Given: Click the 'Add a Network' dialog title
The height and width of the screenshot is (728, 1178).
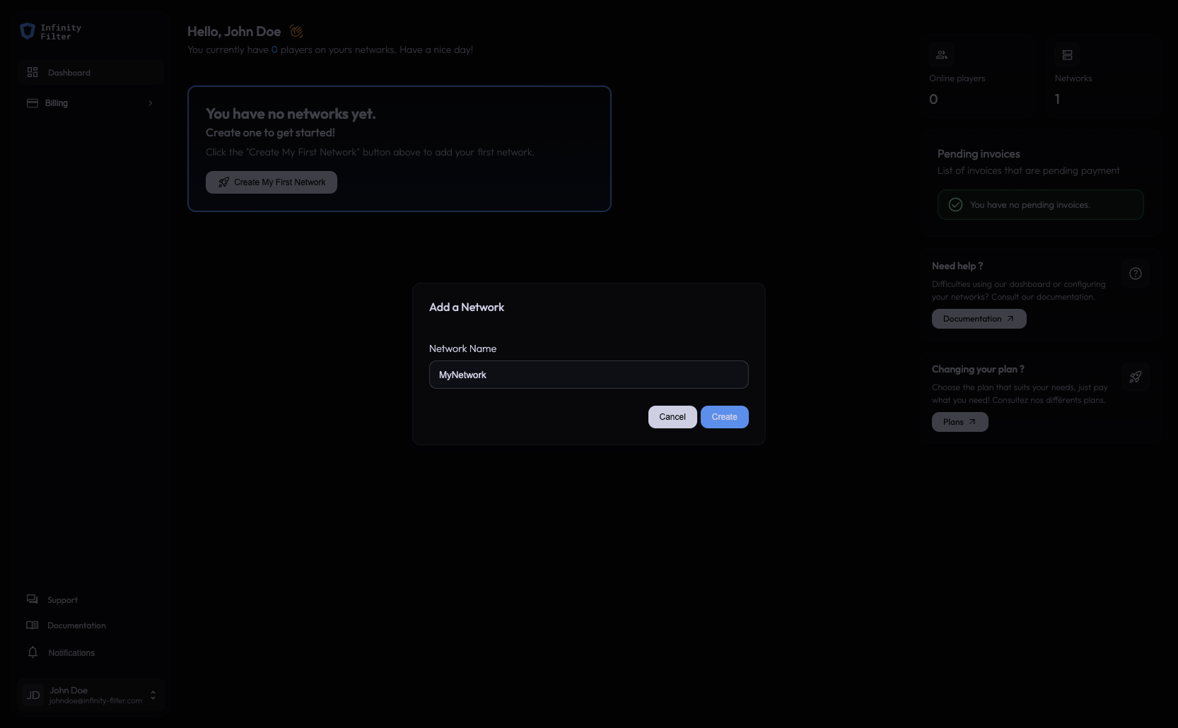Looking at the screenshot, I should point(467,307).
